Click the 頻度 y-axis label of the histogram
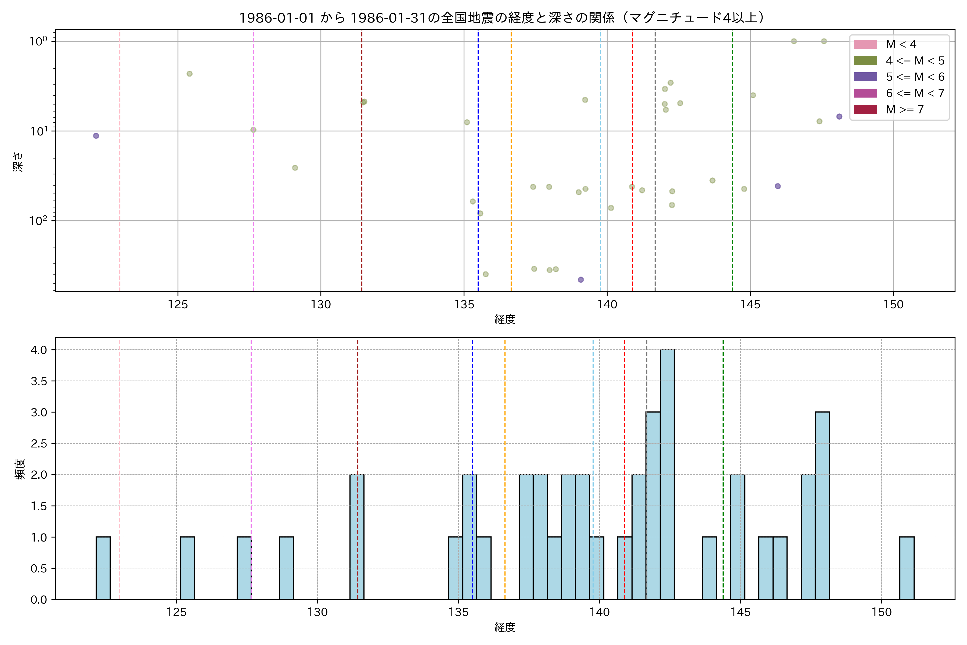The image size is (967, 645). [20, 469]
